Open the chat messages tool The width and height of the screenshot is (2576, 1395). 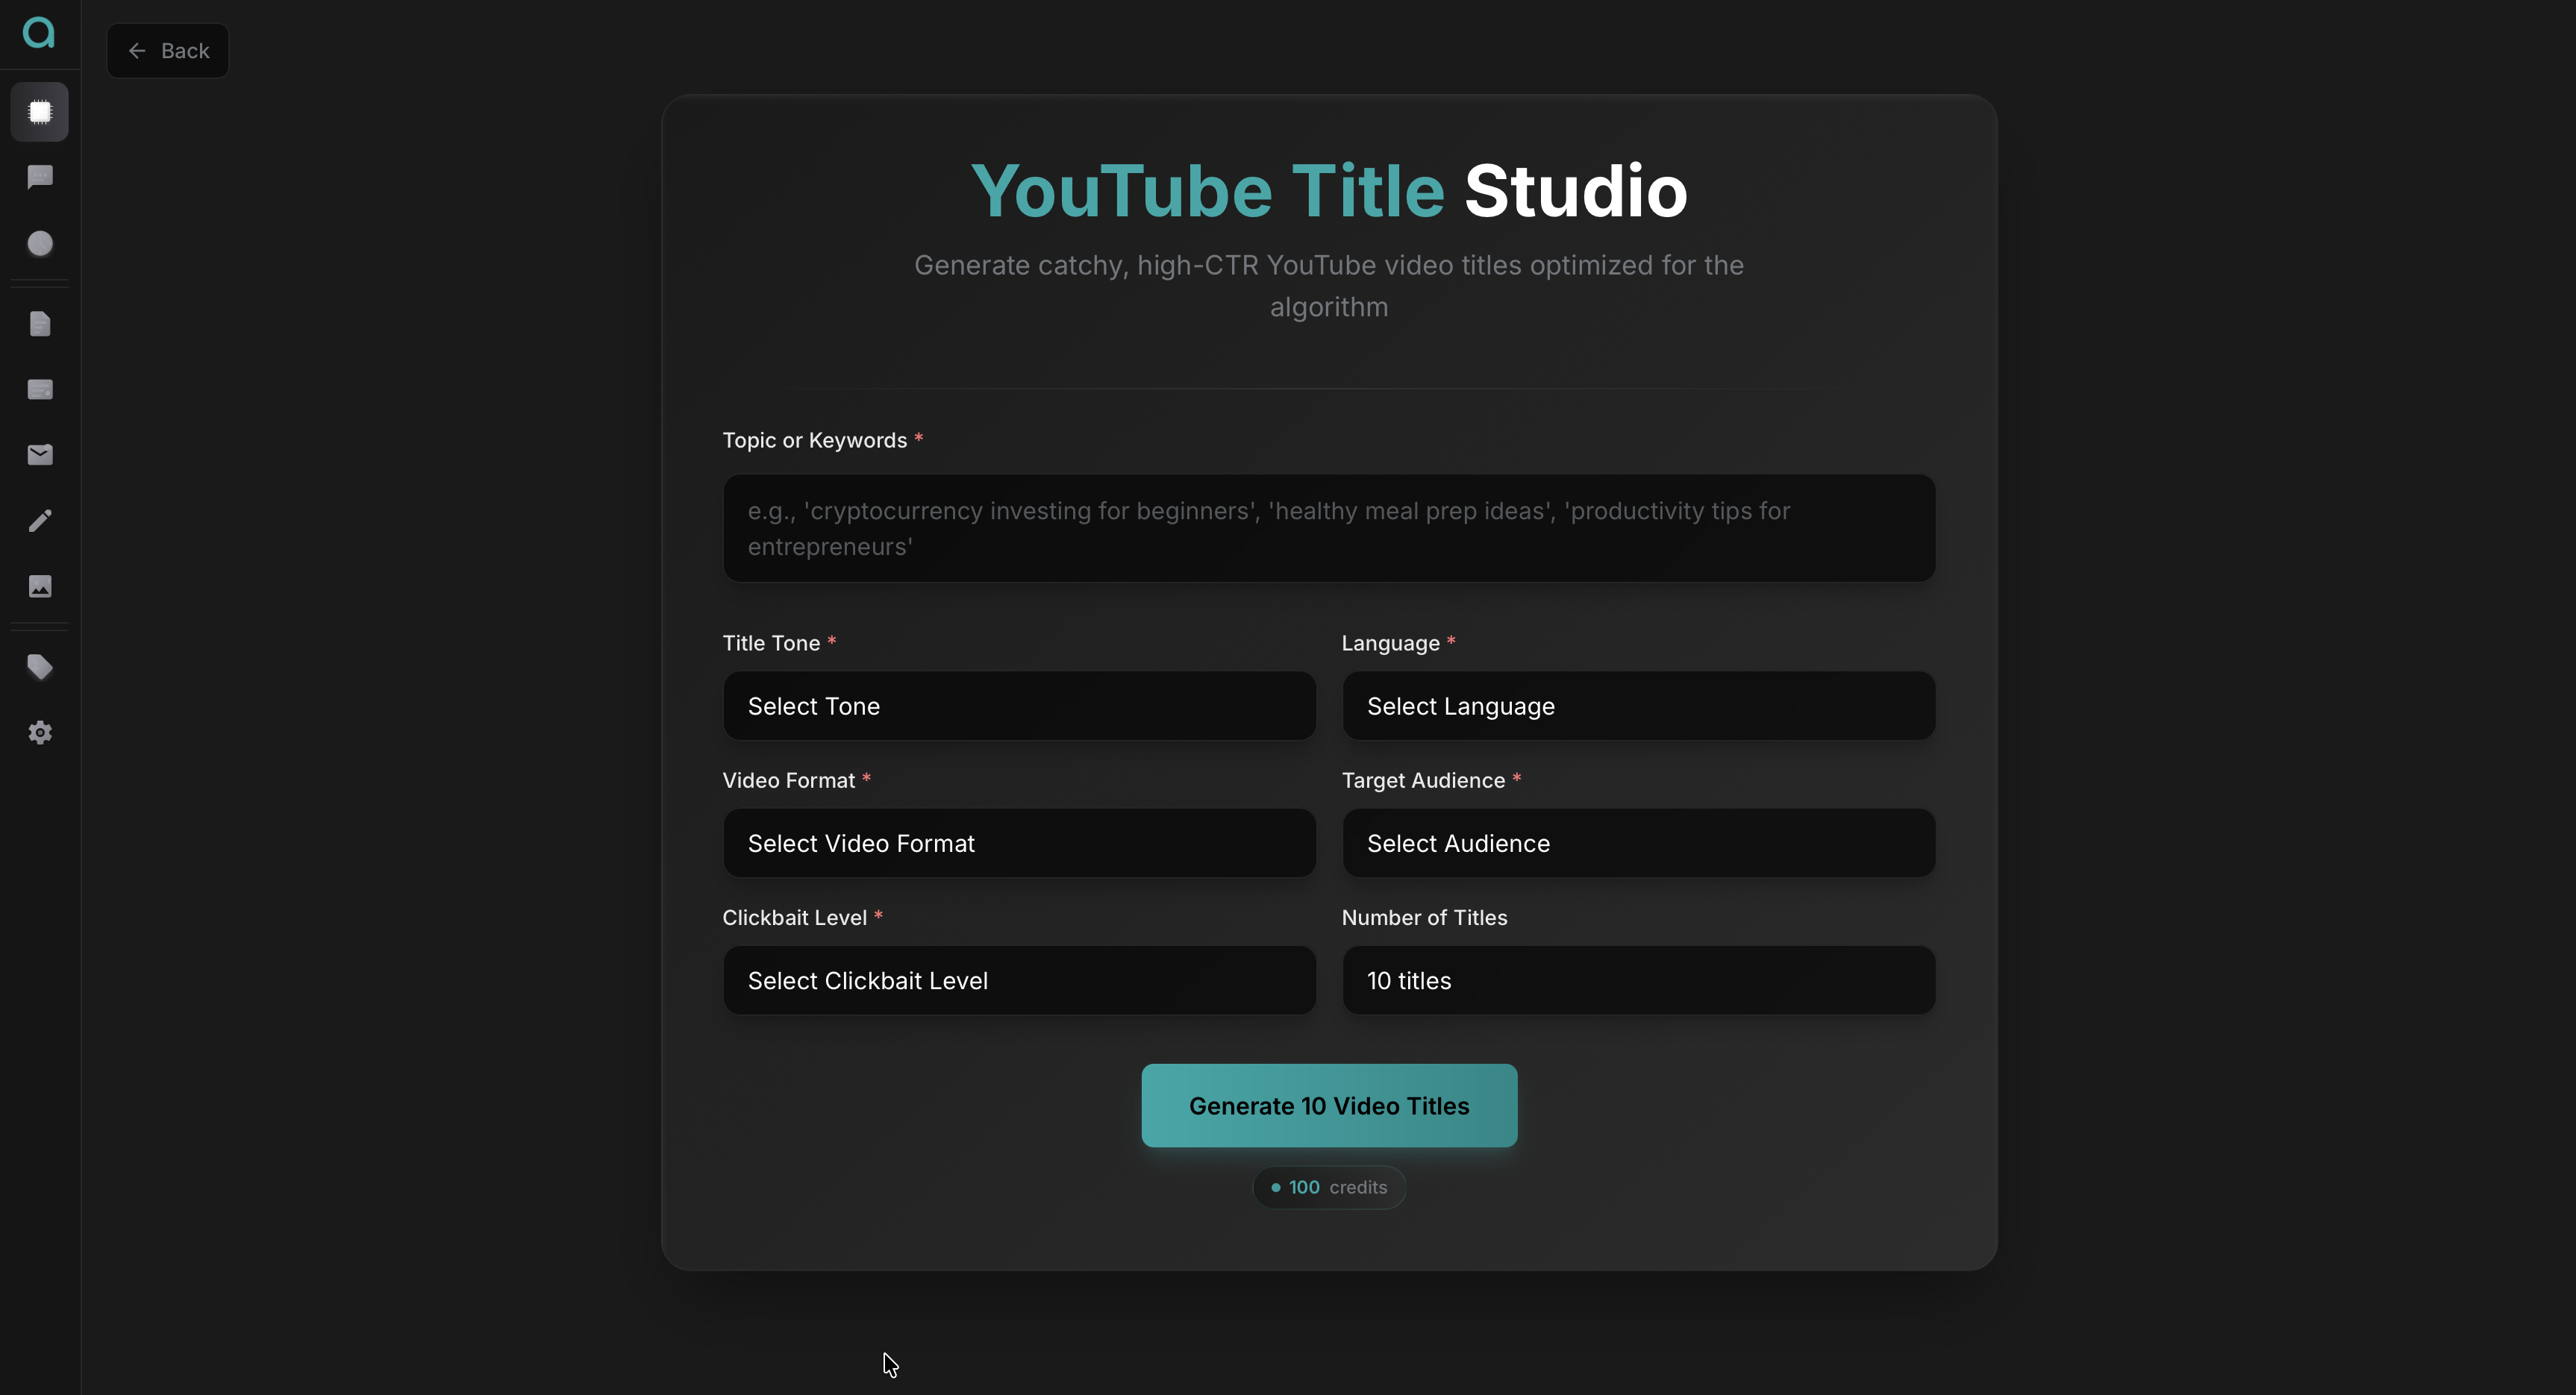tap(40, 177)
